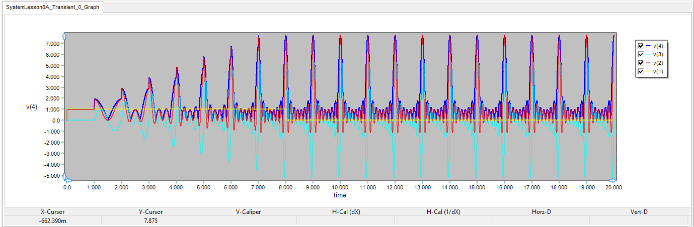694x227 pixels.
Task: Click the 7.000 tick on the Y axis
Action: tap(52, 43)
